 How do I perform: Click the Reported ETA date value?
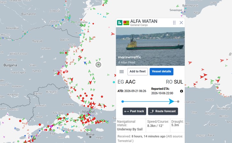point(162,93)
